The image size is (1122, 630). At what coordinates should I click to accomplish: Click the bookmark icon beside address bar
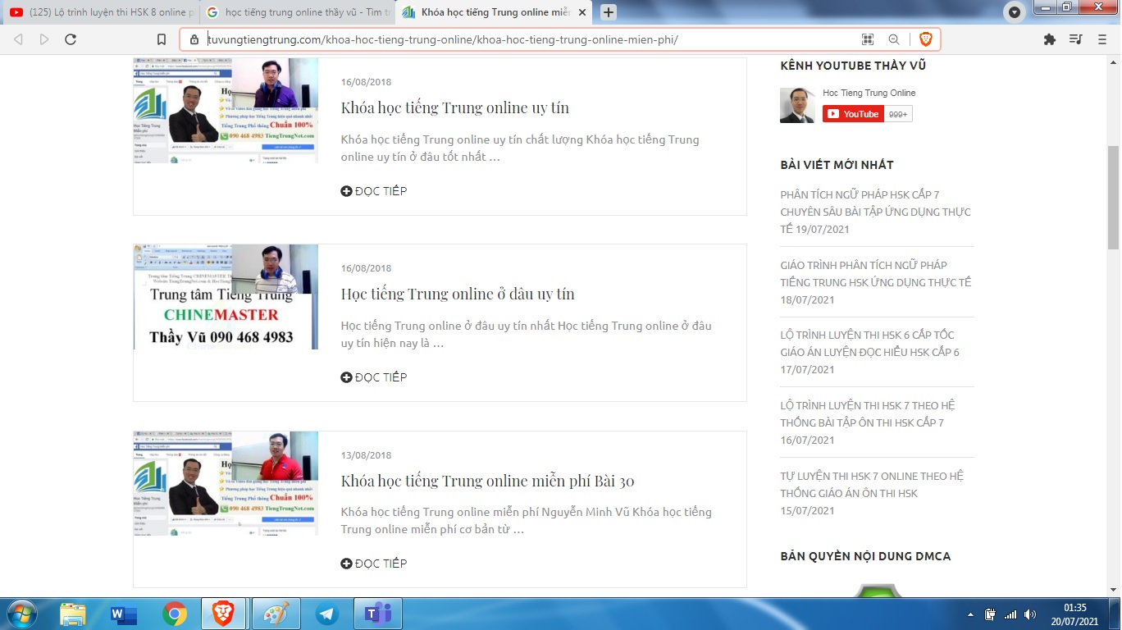point(162,39)
